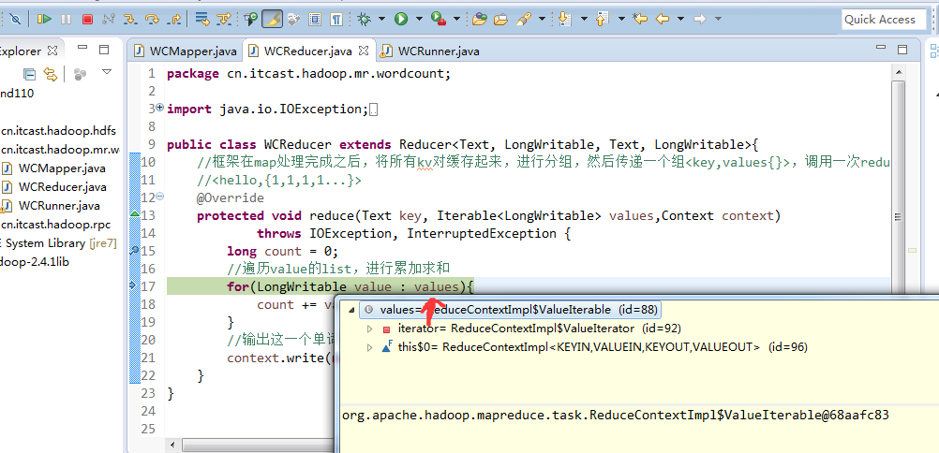Toggle Block Selection Mode icon
The height and width of the screenshot is (453, 939).
(315, 19)
